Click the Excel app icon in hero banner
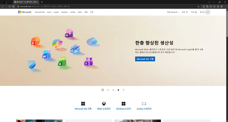Image resolution: width=228 pixels, height=122 pixels. pyautogui.click(x=62, y=62)
